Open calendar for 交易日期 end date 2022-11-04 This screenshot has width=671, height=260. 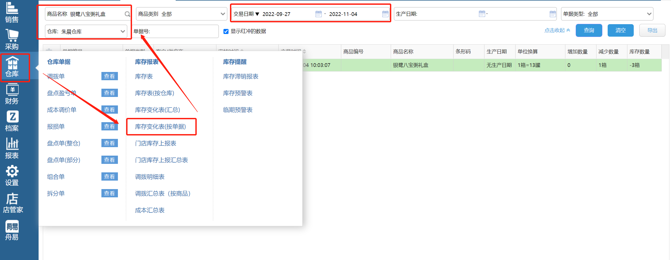click(x=385, y=14)
